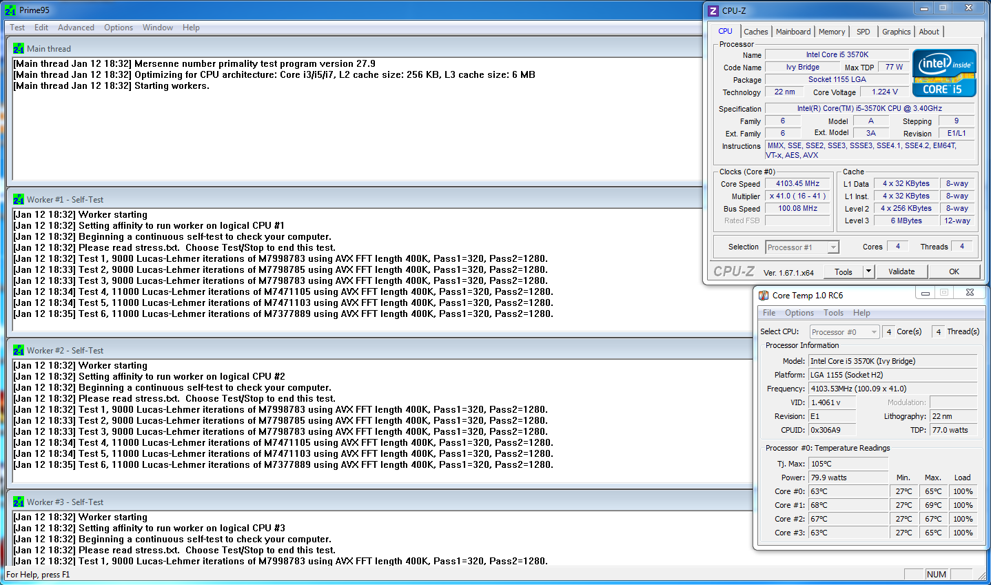Click the Core #1 temperature 68°C

tap(848, 505)
